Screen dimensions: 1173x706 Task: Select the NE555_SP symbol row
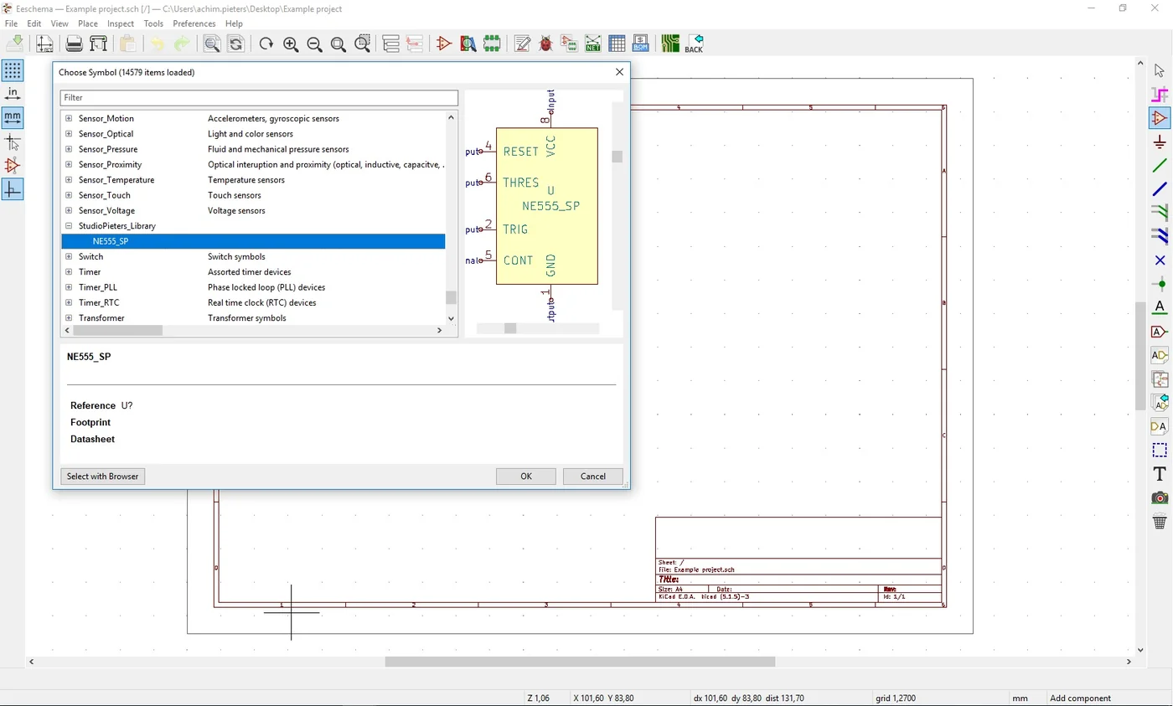click(253, 241)
